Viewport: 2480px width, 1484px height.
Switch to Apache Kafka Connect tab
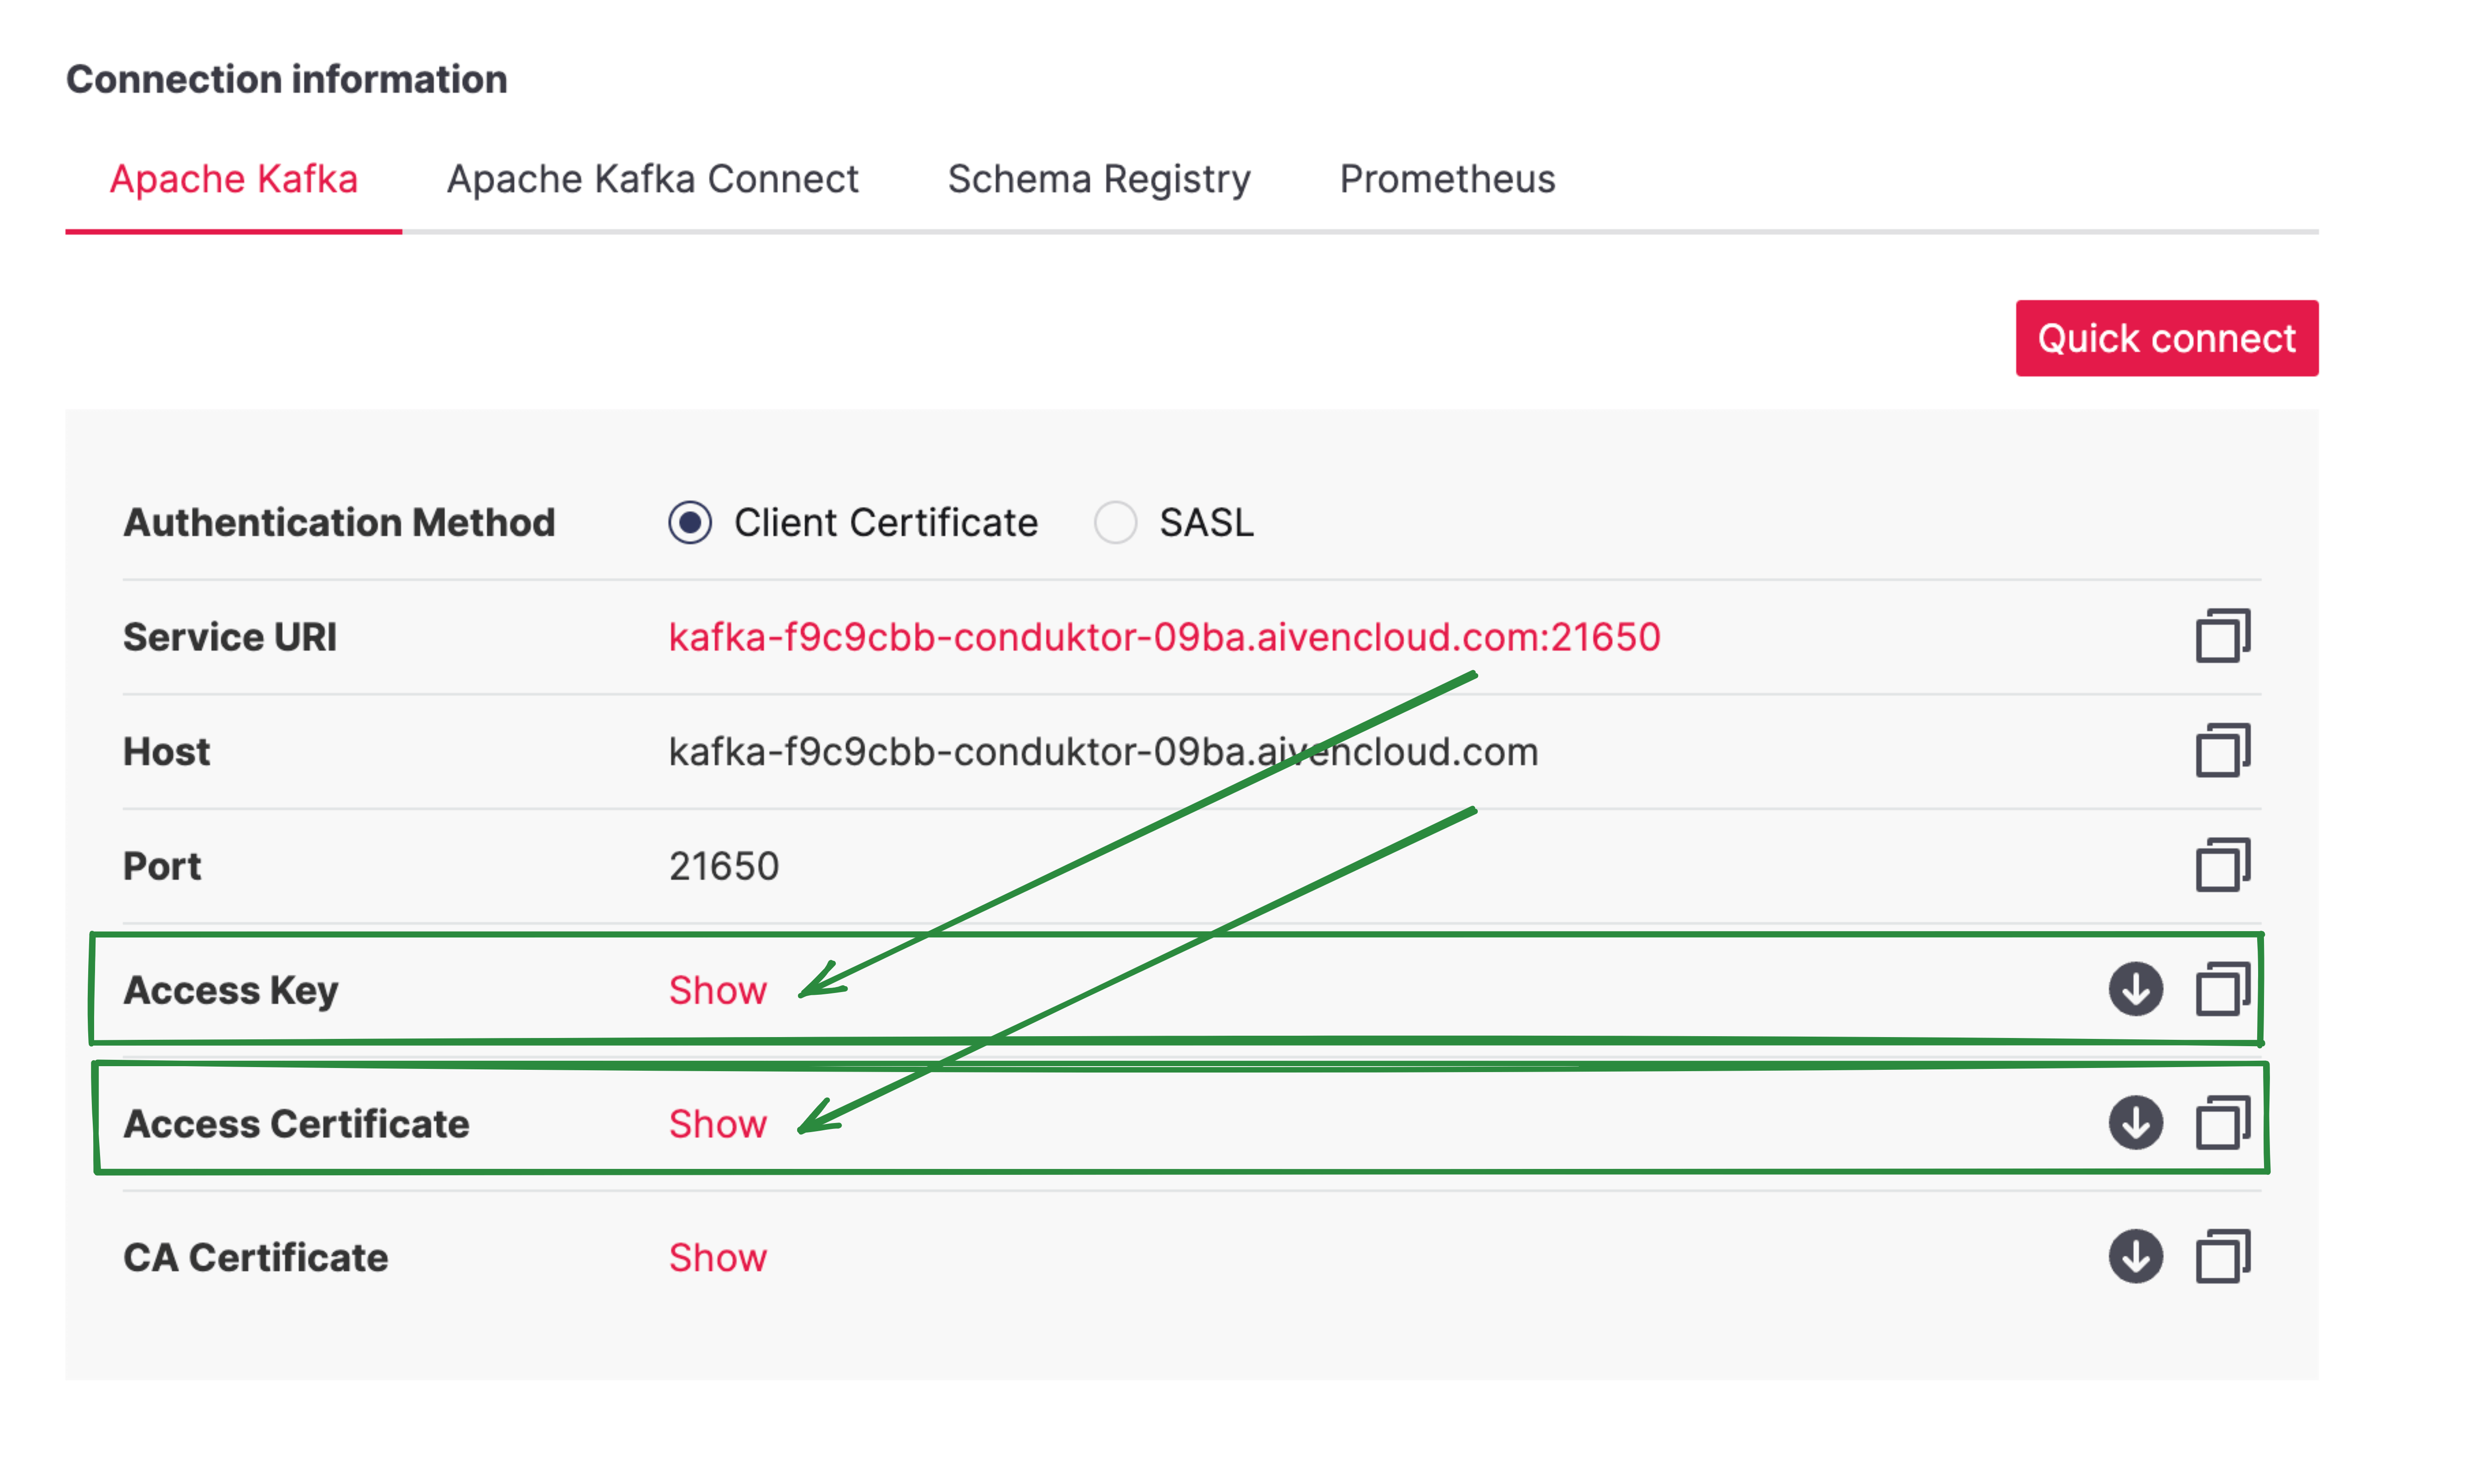pyautogui.click(x=652, y=179)
